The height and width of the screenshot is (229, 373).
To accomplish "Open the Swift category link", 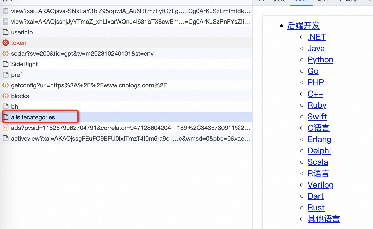I will click(317, 117).
